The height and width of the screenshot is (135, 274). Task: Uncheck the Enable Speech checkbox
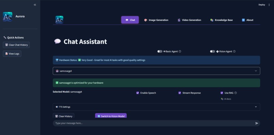pos(138,93)
